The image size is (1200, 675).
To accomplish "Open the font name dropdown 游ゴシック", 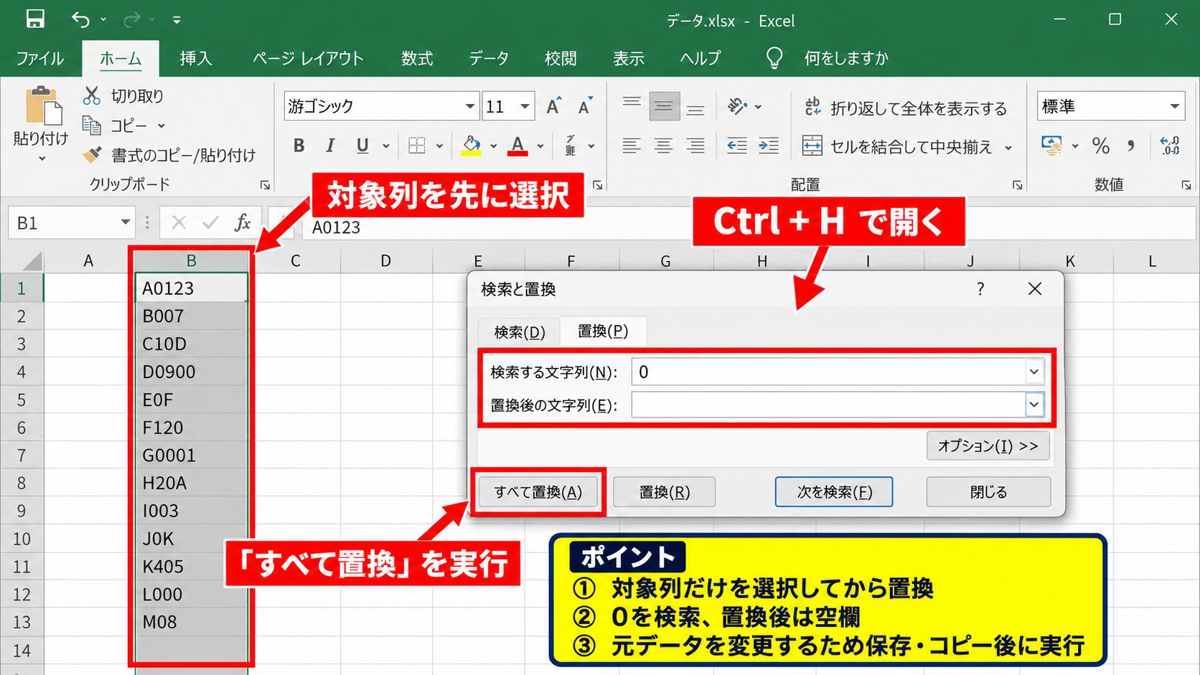I will [469, 107].
